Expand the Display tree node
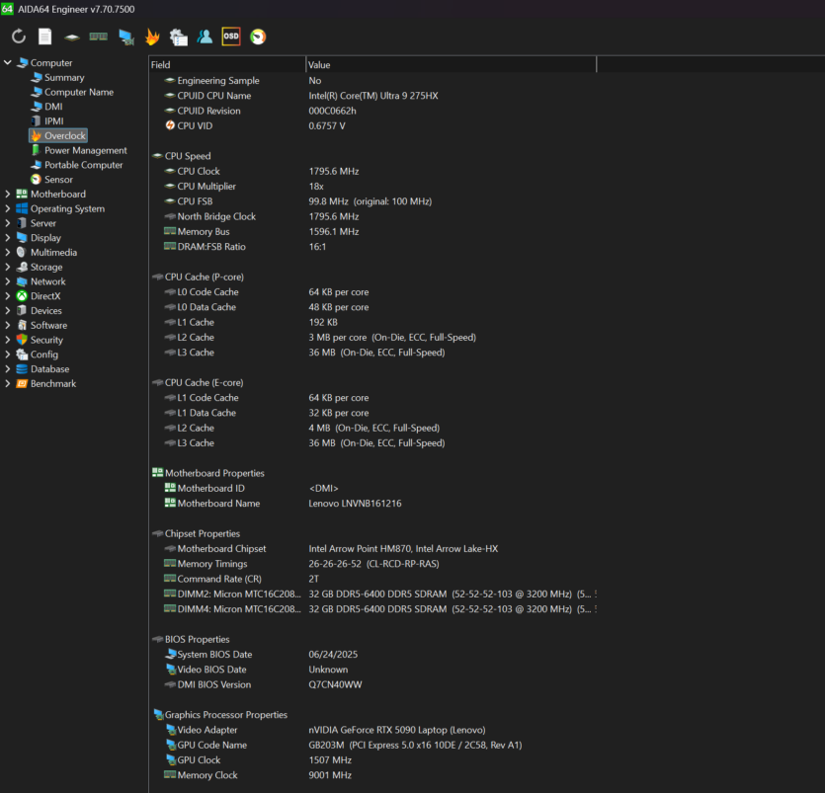This screenshot has width=825, height=793. pos(7,238)
